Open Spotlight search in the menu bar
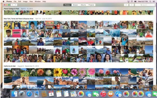This screenshot has width=157, height=98. pos(150,1)
